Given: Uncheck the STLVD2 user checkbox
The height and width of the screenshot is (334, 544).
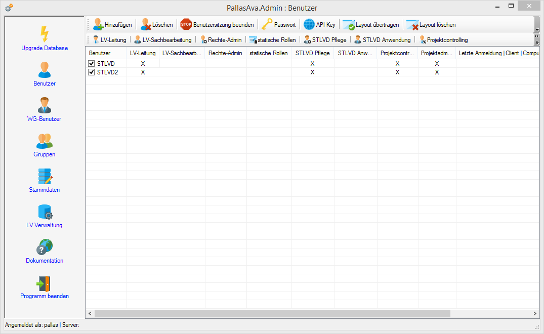Looking at the screenshot, I should click(x=91, y=72).
